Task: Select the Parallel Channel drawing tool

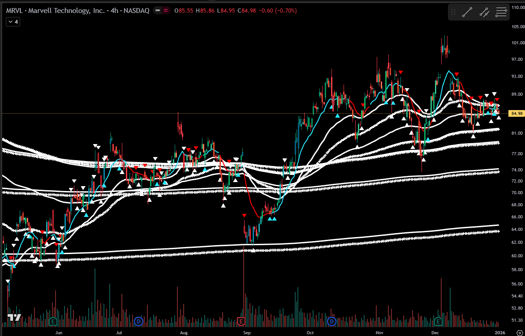Action: (x=484, y=13)
